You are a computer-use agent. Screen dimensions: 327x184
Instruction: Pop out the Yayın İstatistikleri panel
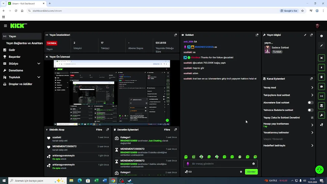coord(175,35)
